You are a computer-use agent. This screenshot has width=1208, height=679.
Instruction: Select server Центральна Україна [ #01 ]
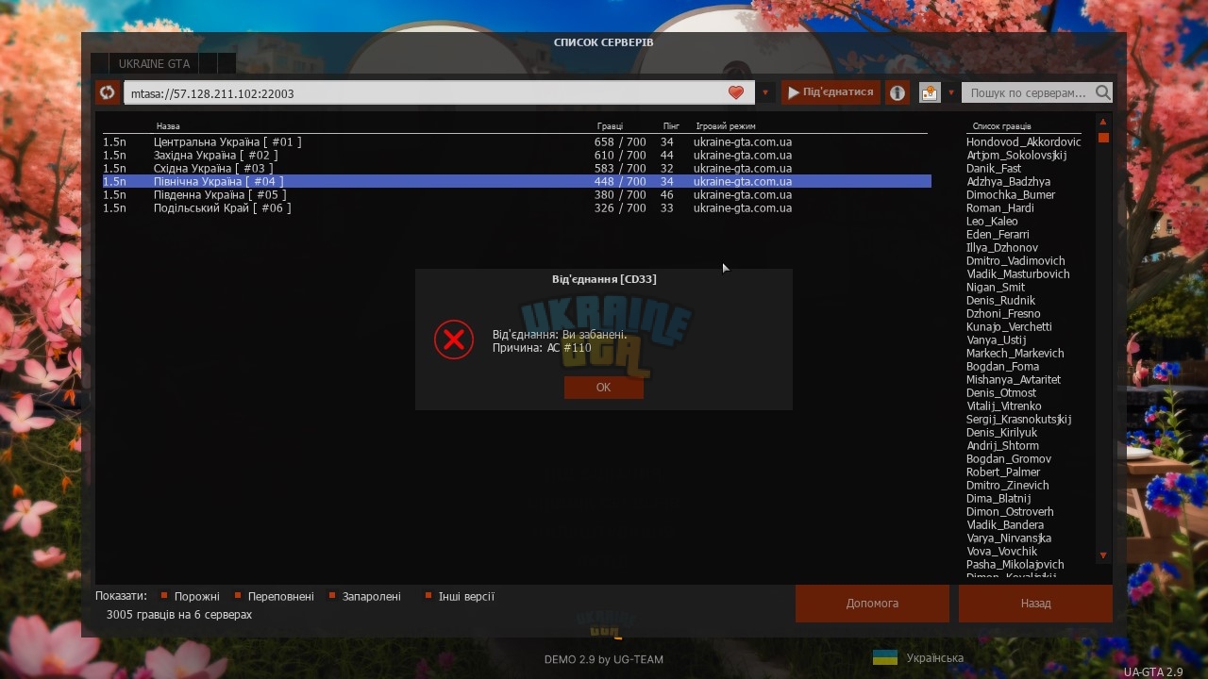[516, 142]
